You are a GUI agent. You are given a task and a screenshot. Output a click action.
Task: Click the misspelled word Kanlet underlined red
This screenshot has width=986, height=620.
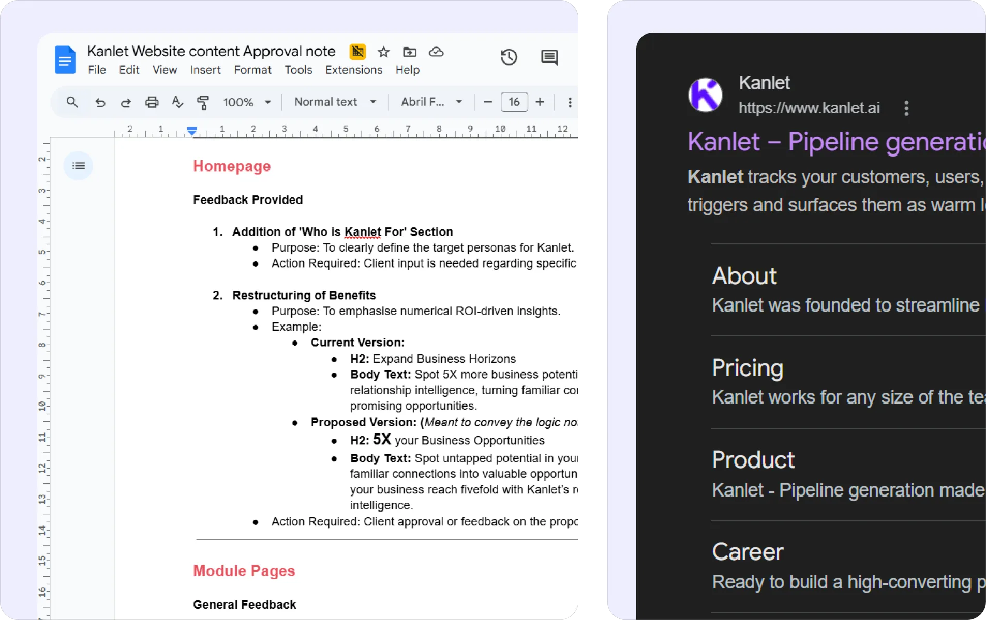pos(363,232)
